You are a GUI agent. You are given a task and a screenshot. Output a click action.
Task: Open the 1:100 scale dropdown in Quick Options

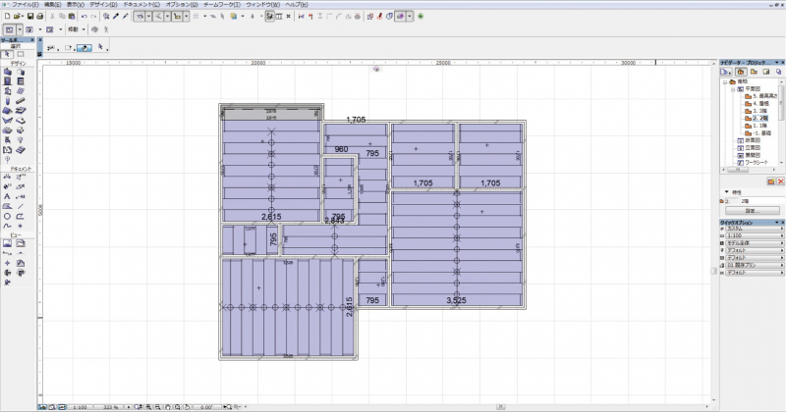click(x=752, y=235)
